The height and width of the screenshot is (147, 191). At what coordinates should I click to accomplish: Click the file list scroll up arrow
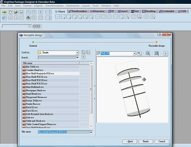coord(91,63)
